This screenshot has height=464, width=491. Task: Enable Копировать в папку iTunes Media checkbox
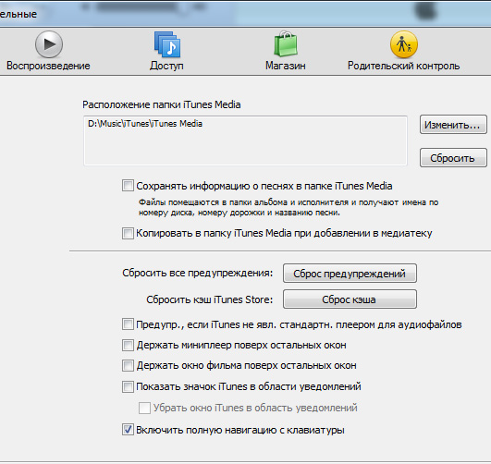click(128, 233)
